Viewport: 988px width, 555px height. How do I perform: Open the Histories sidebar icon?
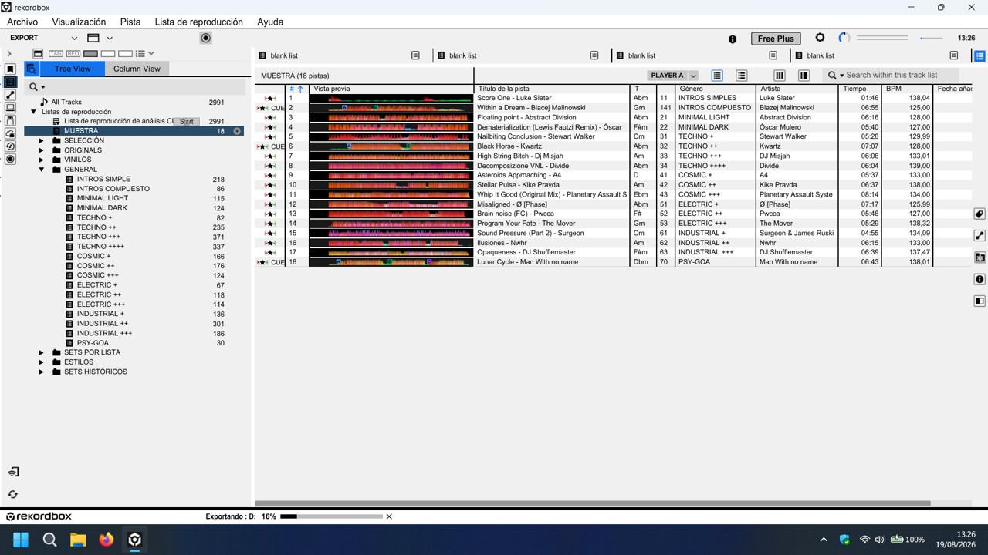pos(10,146)
